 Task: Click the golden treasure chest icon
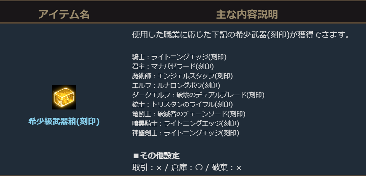[64, 97]
